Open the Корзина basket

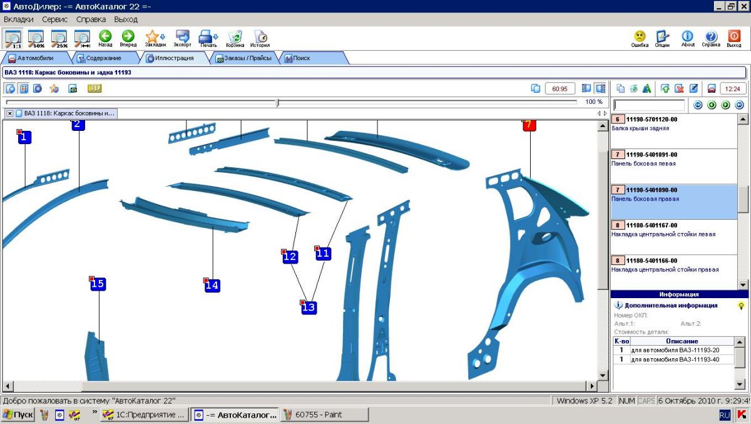click(x=235, y=38)
